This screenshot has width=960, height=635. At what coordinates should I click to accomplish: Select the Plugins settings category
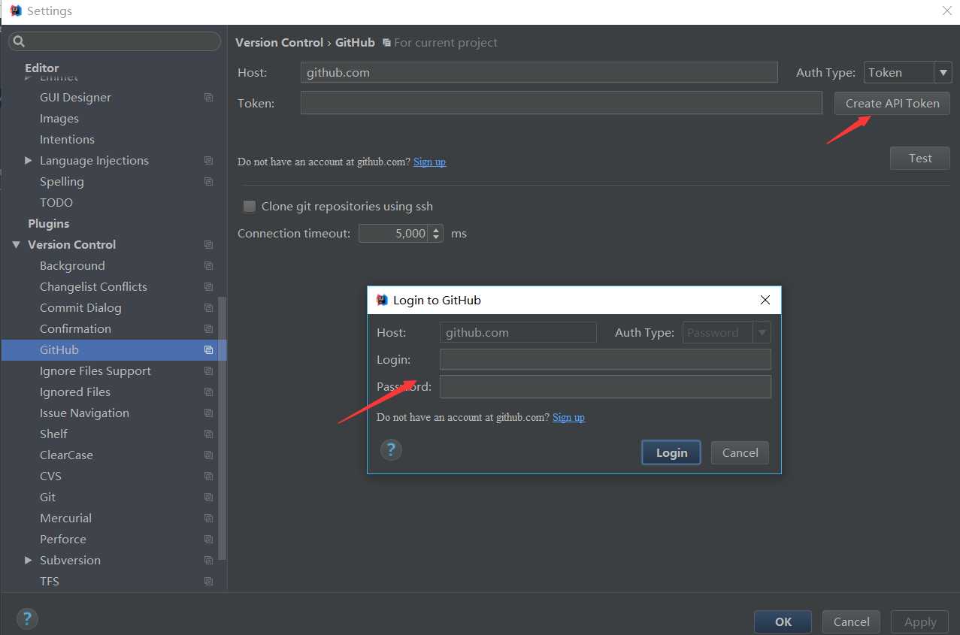(x=48, y=224)
